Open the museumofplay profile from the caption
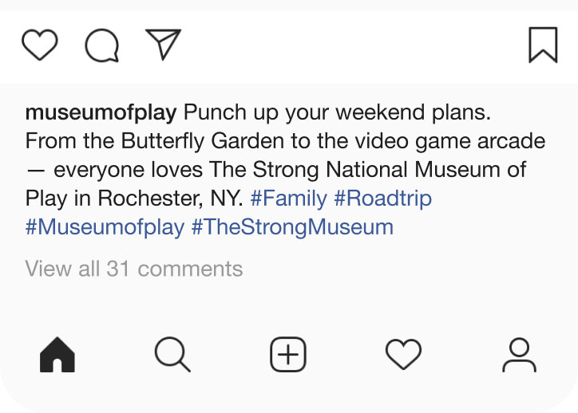 coord(101,112)
